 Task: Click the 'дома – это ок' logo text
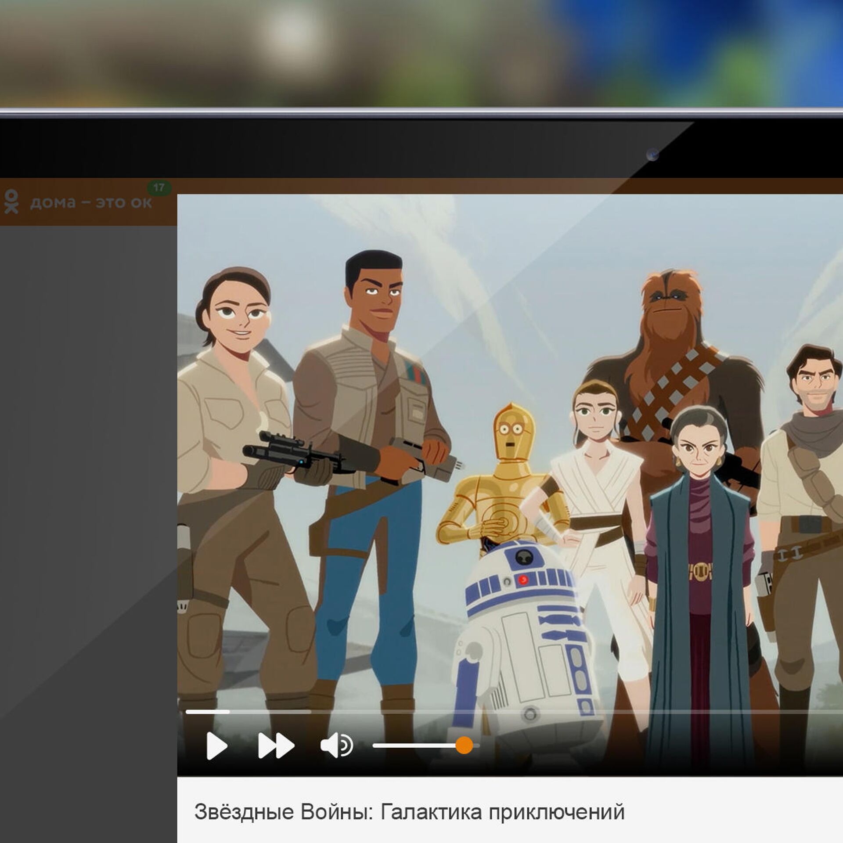[x=91, y=203]
